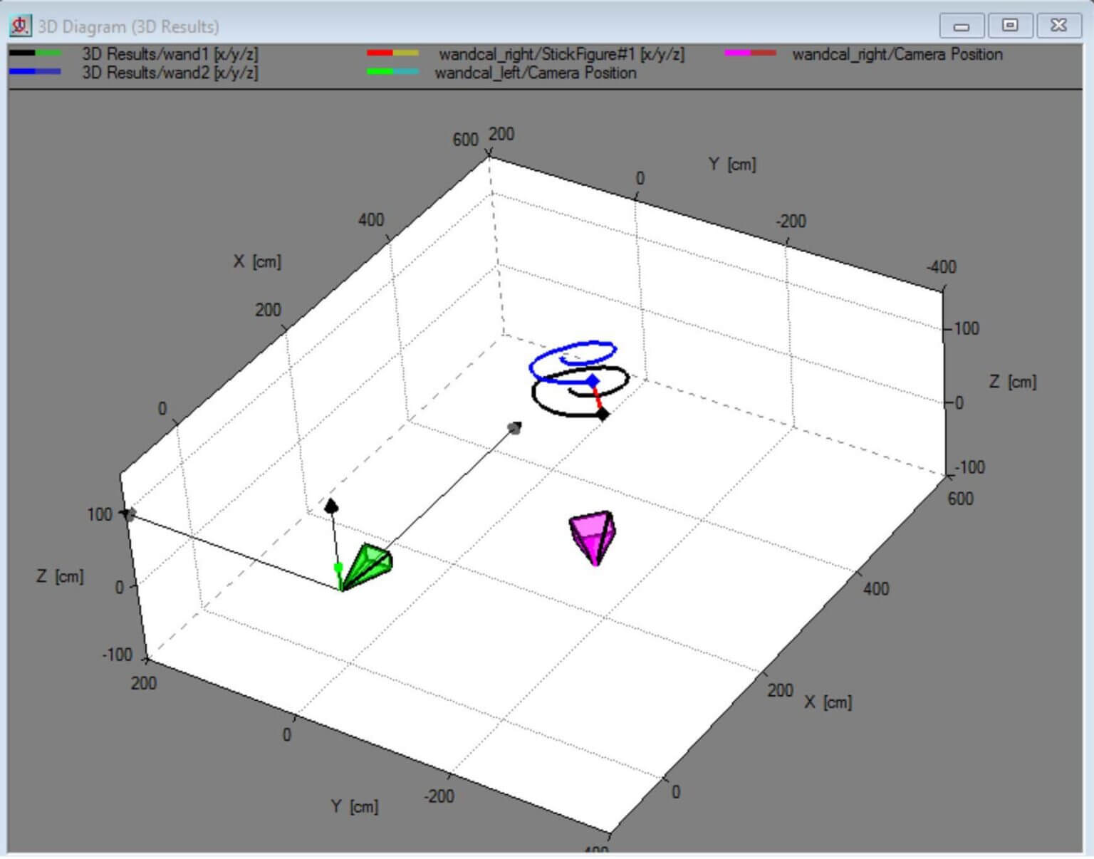The height and width of the screenshot is (859, 1094).
Task: Click the blue diamond marker on wand2
Action: [x=593, y=381]
